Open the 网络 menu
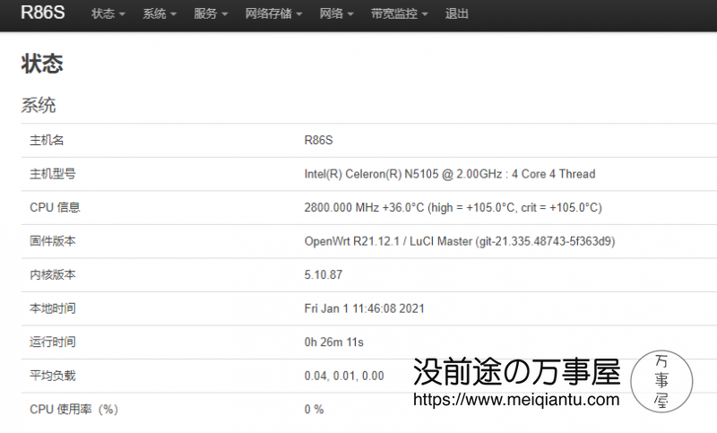The height and width of the screenshot is (433, 717). pyautogui.click(x=336, y=13)
